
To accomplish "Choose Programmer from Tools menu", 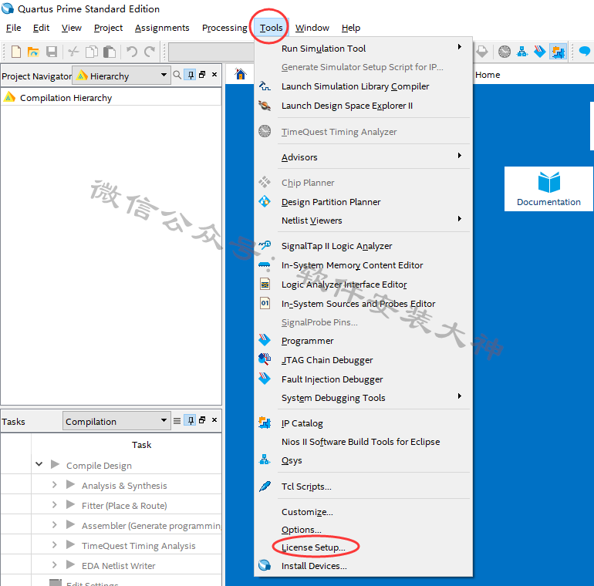I will 363,341.
